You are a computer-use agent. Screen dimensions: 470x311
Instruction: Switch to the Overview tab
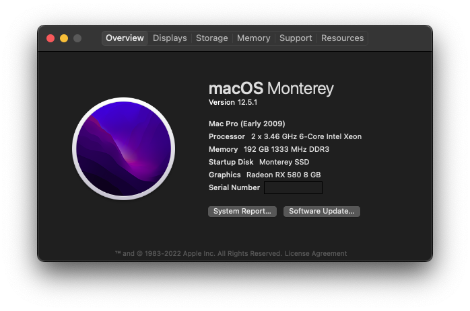(125, 38)
